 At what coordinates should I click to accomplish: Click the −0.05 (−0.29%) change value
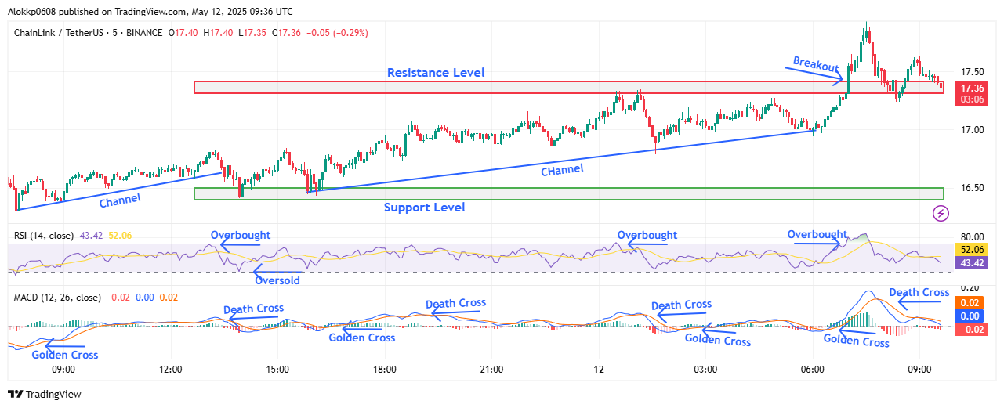(335, 33)
